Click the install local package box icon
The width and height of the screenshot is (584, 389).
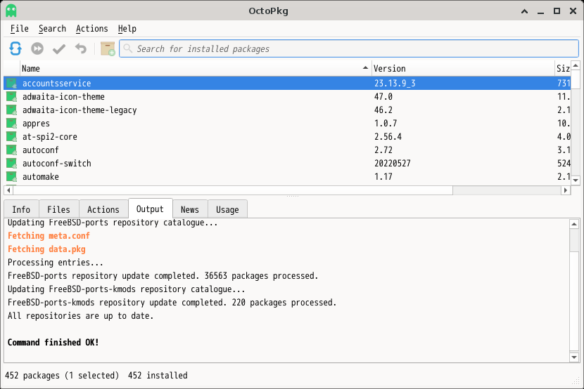pos(108,48)
